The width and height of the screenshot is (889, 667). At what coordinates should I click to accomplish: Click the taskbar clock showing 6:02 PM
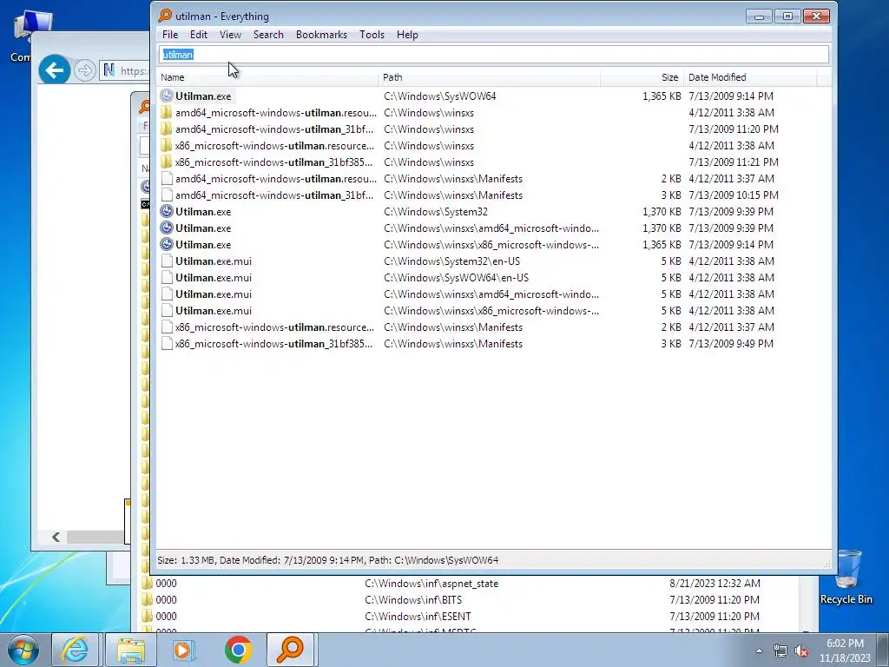click(845, 650)
